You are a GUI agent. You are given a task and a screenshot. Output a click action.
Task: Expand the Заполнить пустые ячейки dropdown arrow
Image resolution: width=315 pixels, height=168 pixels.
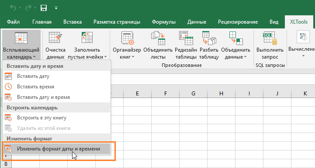pyautogui.click(x=105, y=57)
